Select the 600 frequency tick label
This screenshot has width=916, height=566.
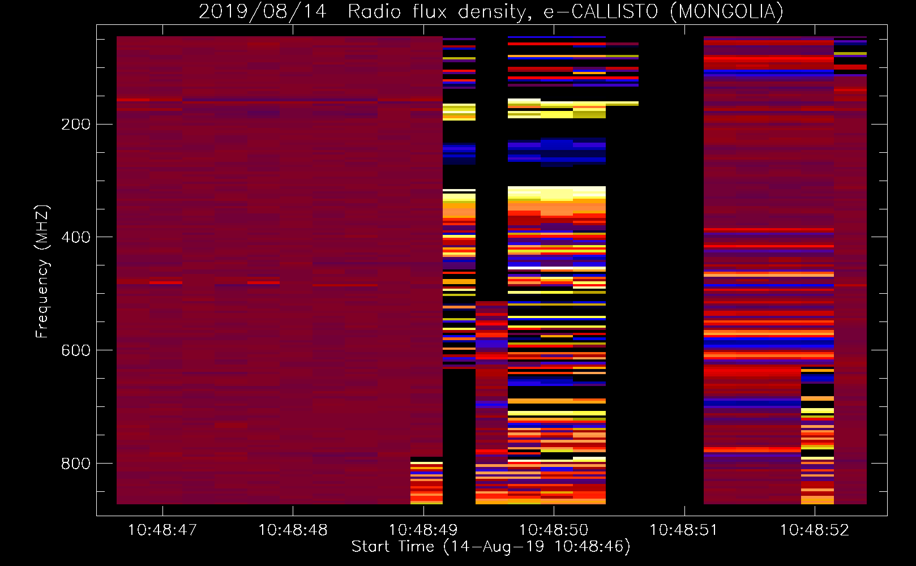[76, 351]
